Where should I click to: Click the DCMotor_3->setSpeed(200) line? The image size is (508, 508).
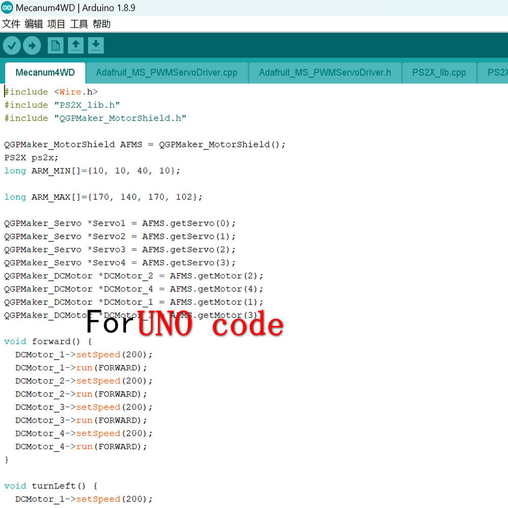pos(84,407)
